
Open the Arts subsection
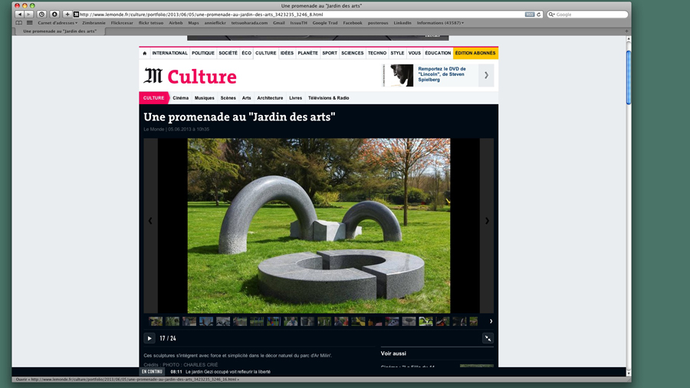246,98
